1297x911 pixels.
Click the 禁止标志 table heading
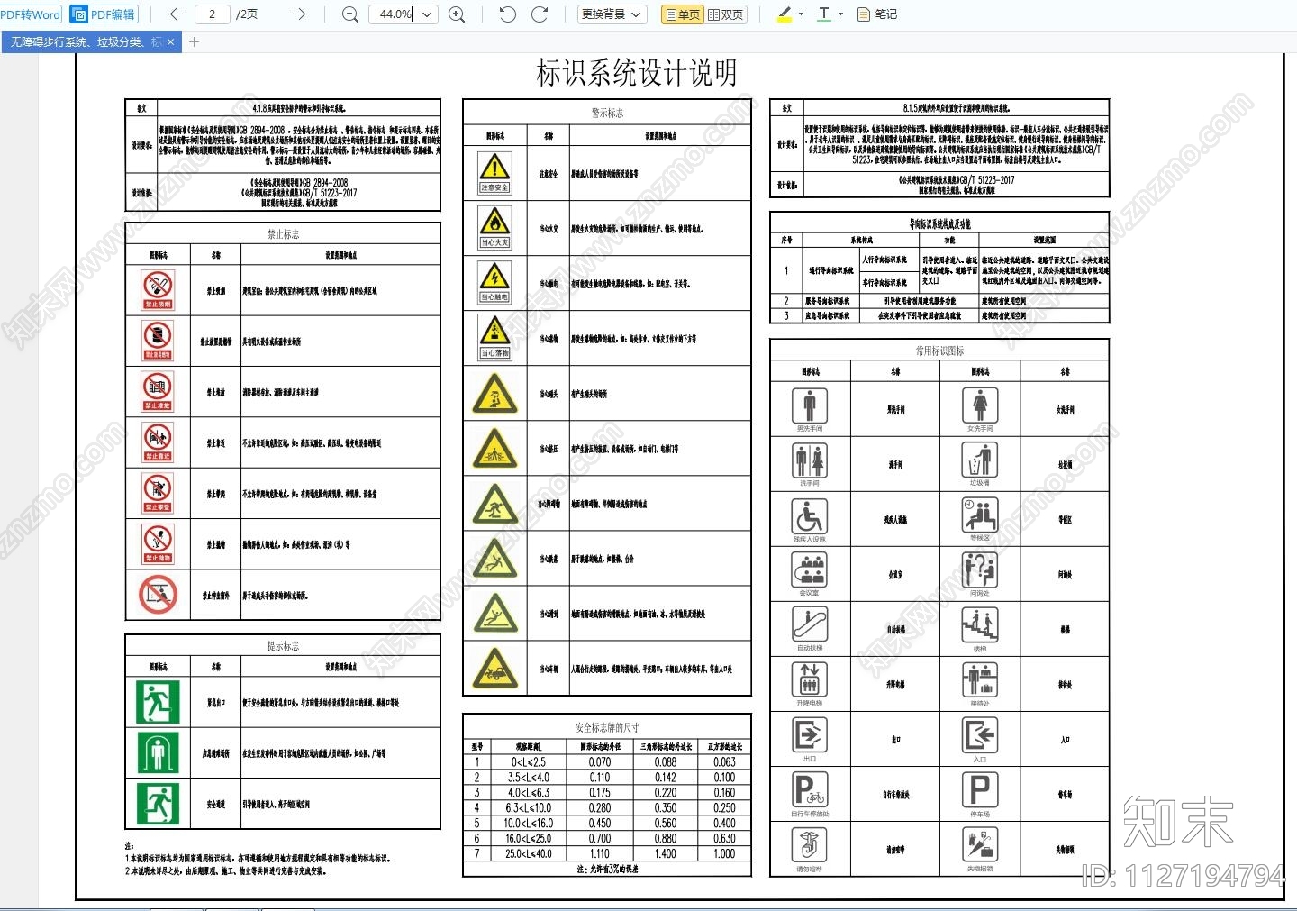[x=283, y=234]
